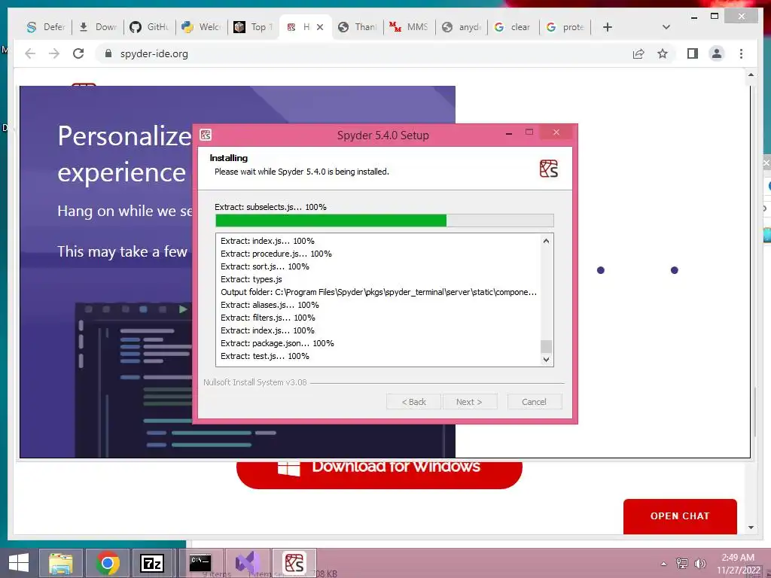This screenshot has height=578, width=771.
Task: Click the install log scrollbar thumb
Action: (x=546, y=346)
